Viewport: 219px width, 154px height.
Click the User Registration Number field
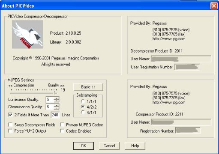(x=187, y=67)
